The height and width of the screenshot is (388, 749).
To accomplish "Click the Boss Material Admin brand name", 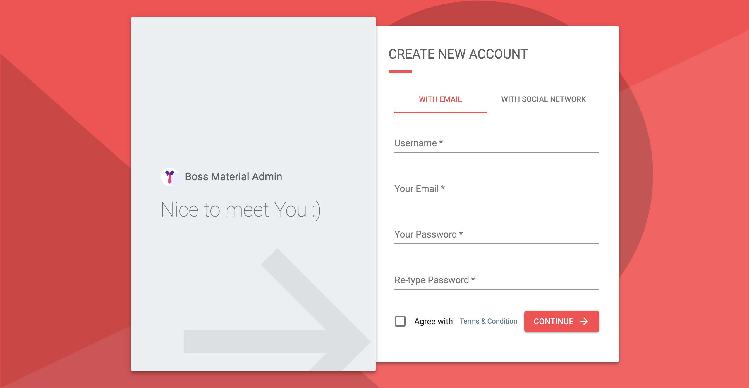I will (233, 177).
